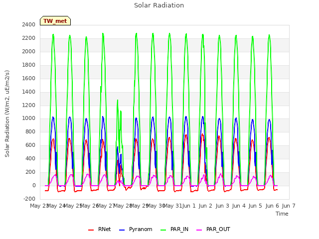Viewport: 319px width, 239px height.
Task: Click the Jun 7 x-axis label
Action: [x=289, y=206]
